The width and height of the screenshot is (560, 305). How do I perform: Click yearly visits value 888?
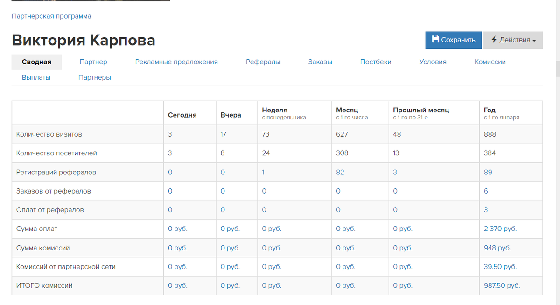coord(490,134)
